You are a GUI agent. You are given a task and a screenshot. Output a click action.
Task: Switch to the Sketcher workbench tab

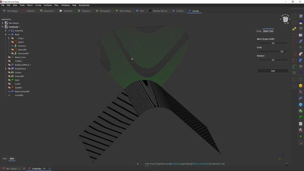click(28, 11)
